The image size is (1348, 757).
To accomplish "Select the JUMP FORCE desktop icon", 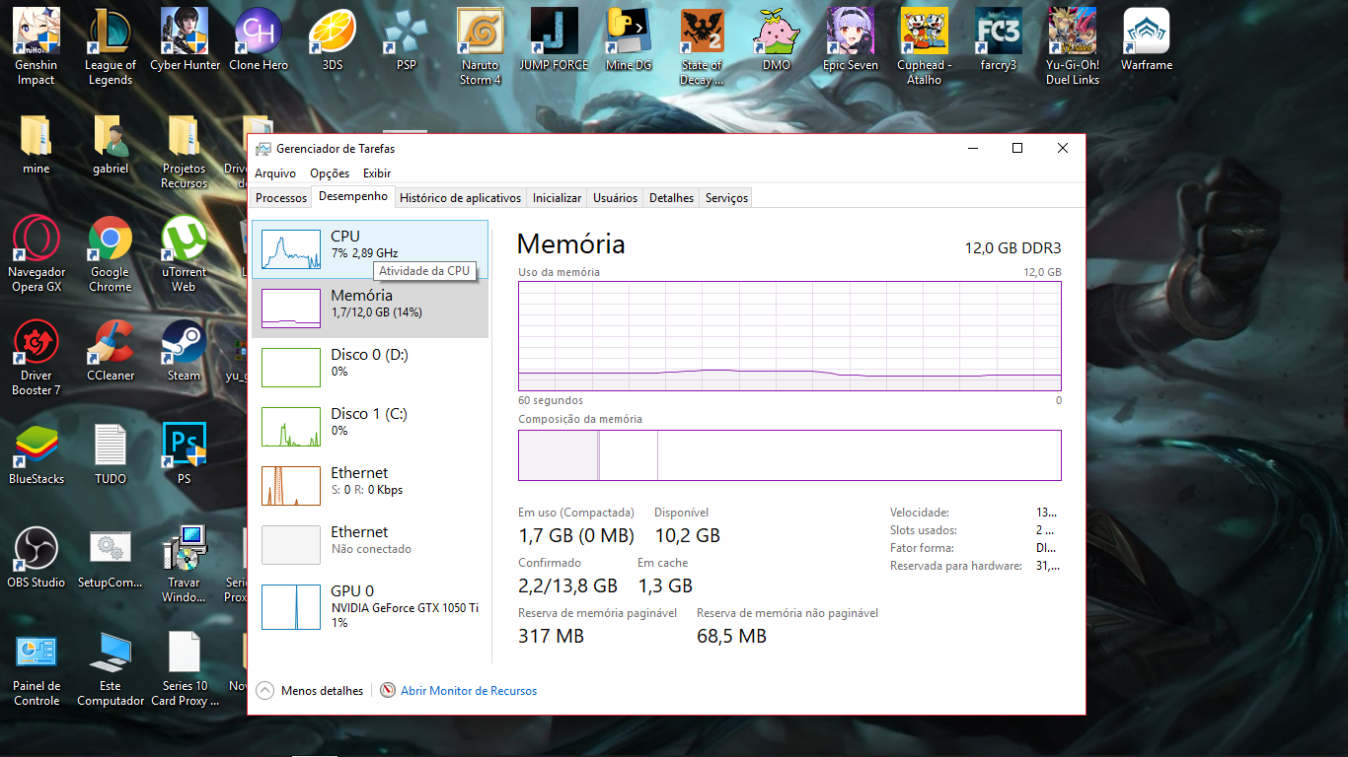I will [554, 39].
